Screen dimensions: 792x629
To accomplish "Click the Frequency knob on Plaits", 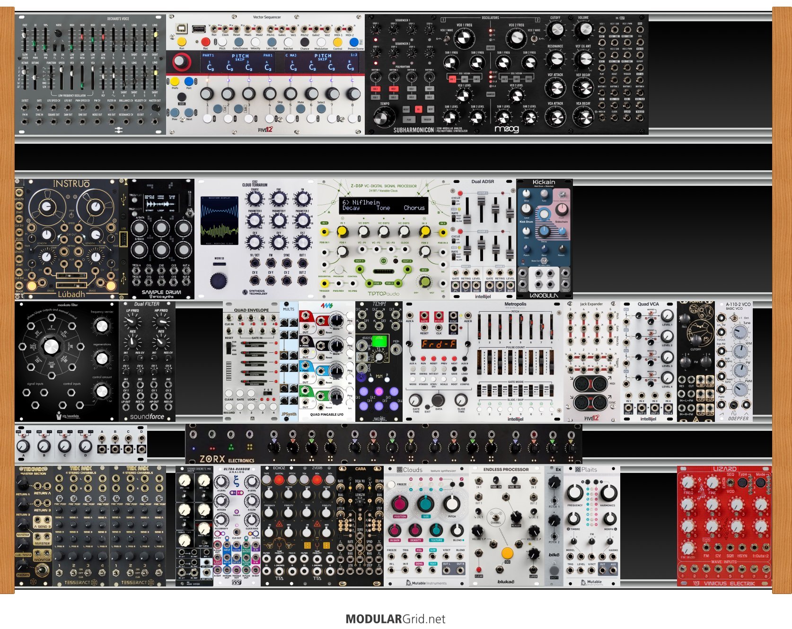I will [575, 492].
